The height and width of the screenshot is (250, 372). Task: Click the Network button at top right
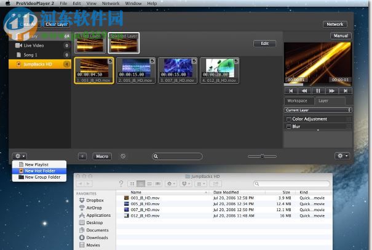[334, 24]
